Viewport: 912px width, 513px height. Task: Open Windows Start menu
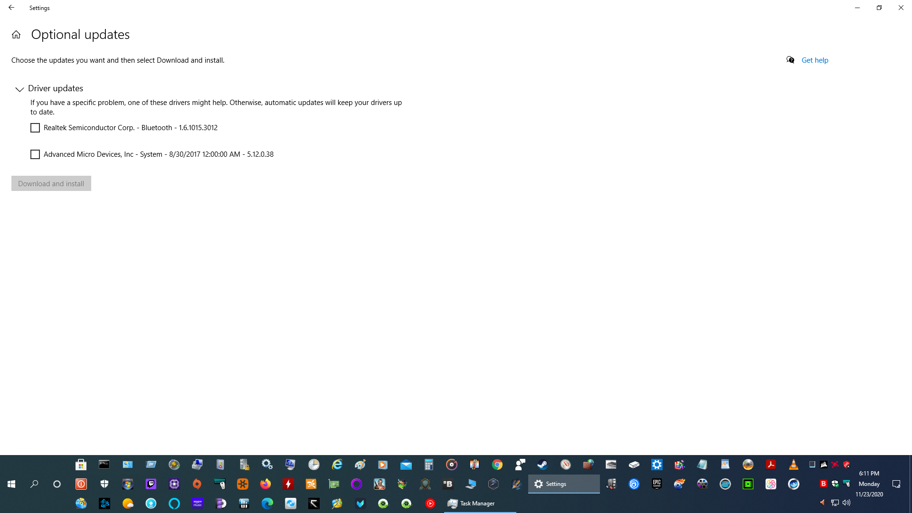(10, 484)
